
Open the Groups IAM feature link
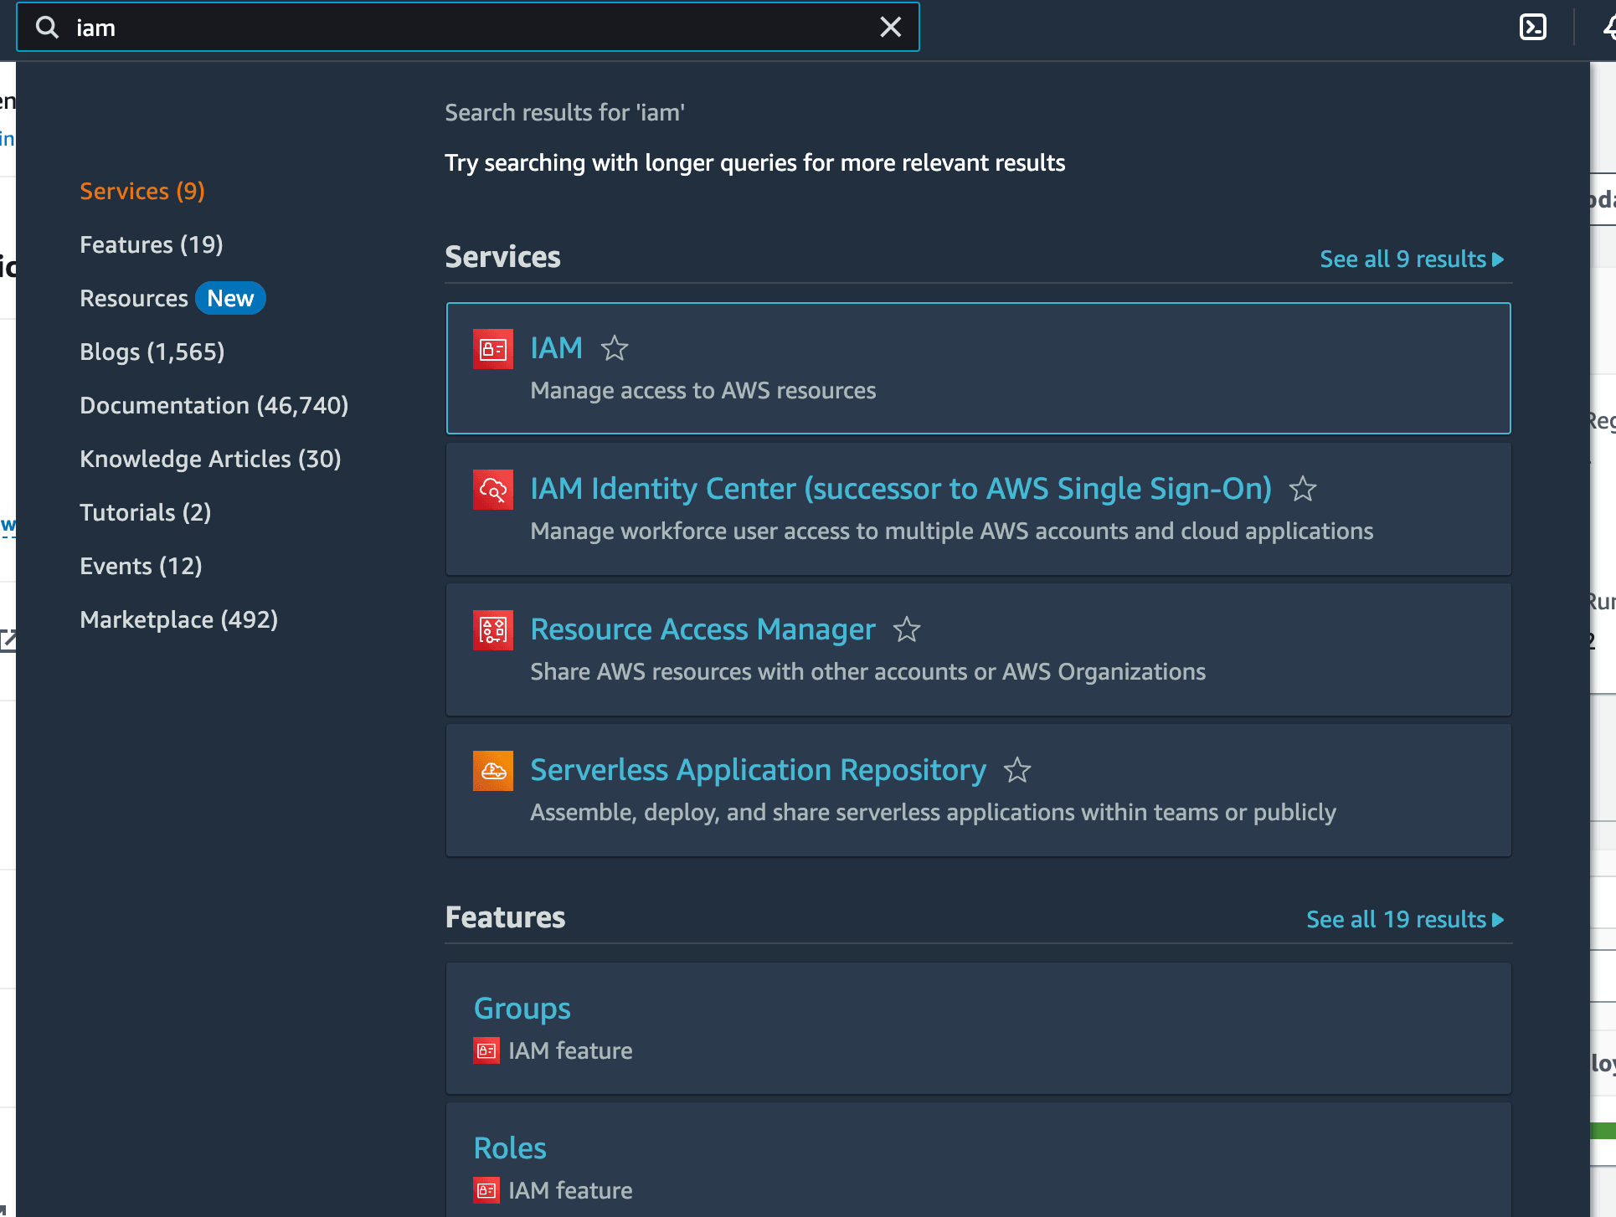click(x=522, y=1009)
